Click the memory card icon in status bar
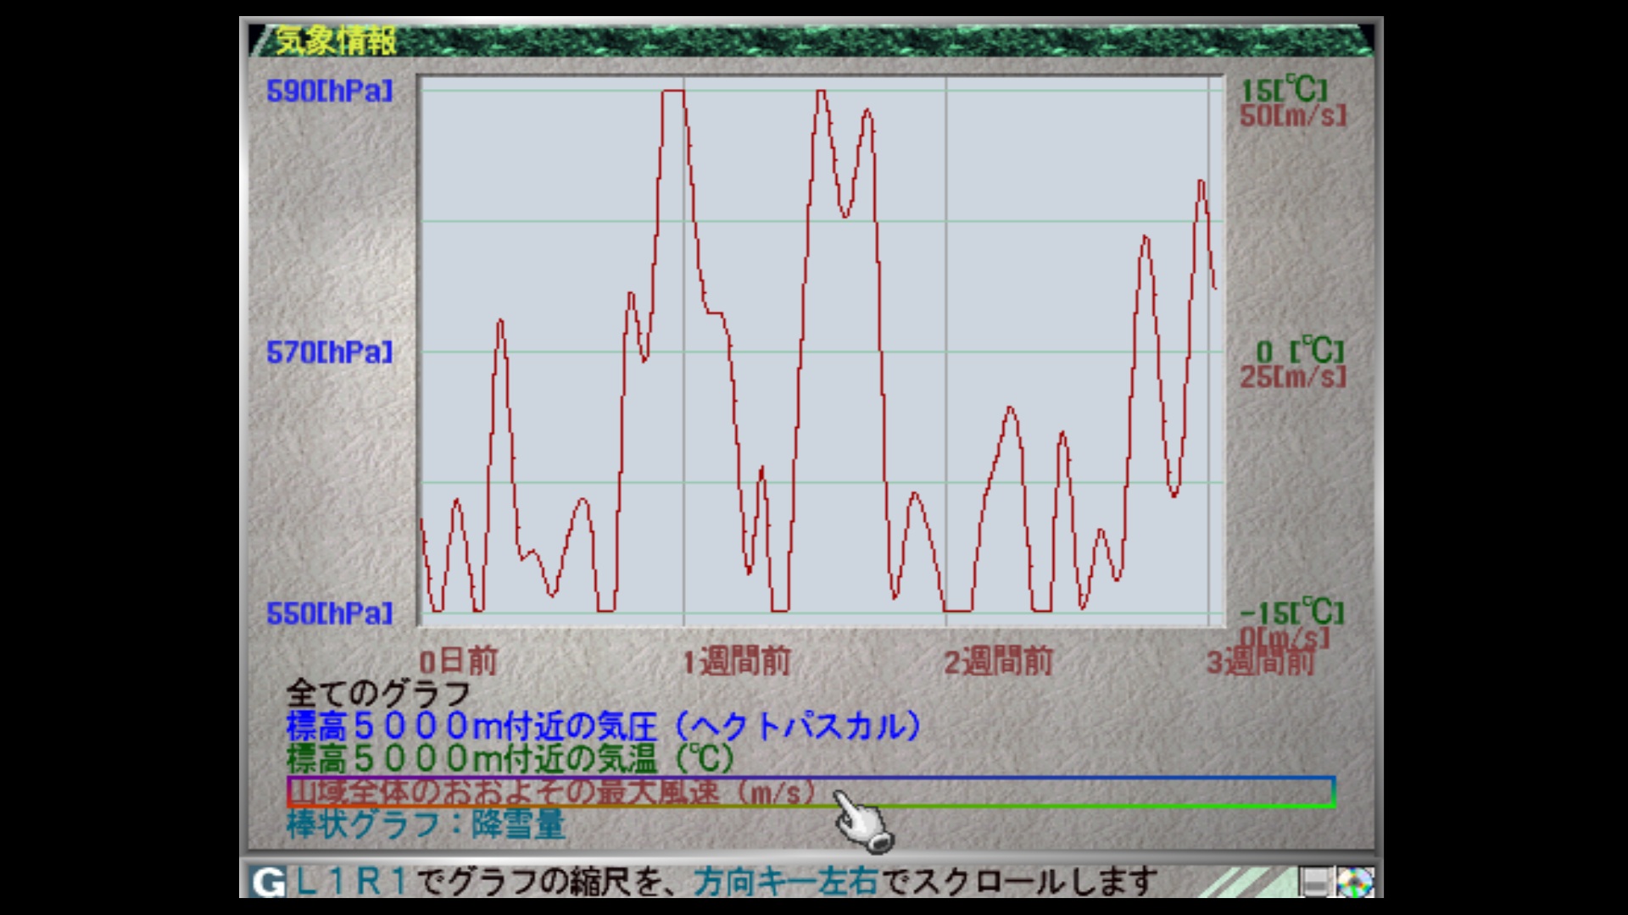This screenshot has height=915, width=1628. tap(1315, 882)
